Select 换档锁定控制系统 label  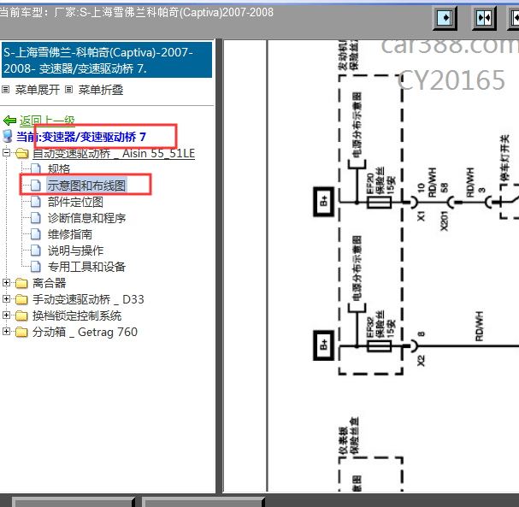coord(77,315)
